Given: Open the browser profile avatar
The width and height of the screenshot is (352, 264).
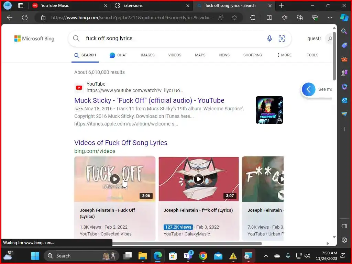Looking at the screenshot, I should pyautogui.click(x=8, y=5).
